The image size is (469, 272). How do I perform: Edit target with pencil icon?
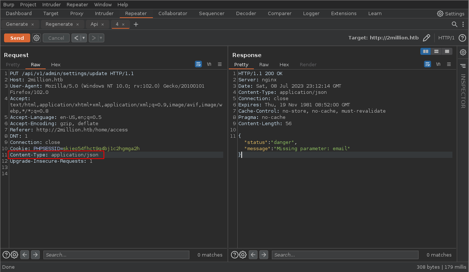click(x=426, y=38)
